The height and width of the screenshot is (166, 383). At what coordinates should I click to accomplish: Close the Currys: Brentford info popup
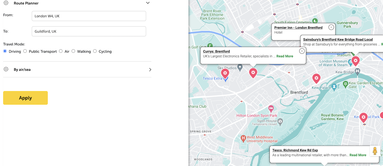tap(302, 51)
